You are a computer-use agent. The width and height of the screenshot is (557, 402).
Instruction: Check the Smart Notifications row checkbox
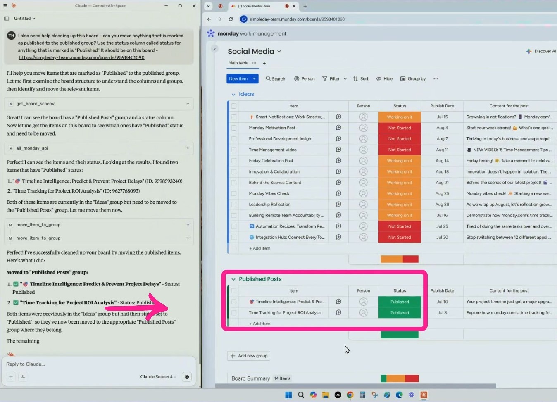click(x=234, y=117)
